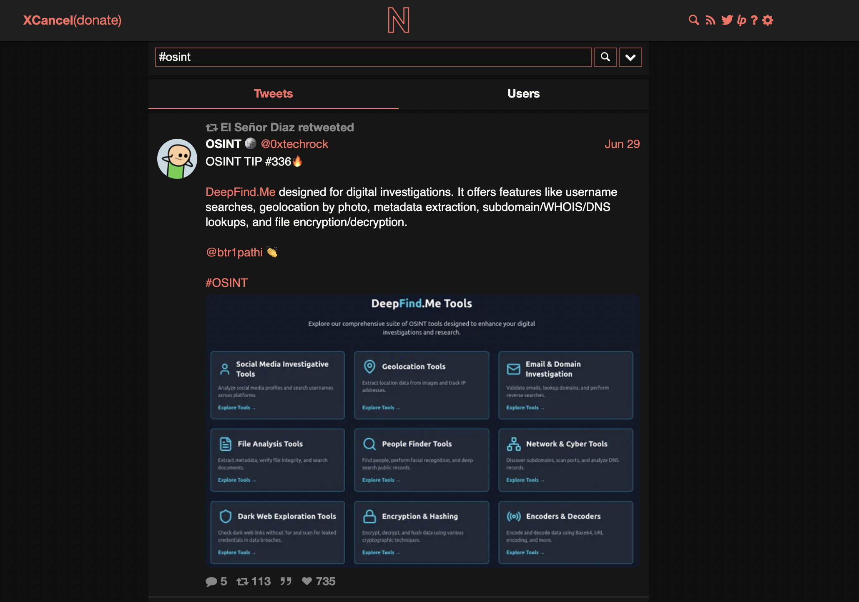859x602 pixels.
Task: Click the verified badge beside OSINT
Action: (x=251, y=143)
